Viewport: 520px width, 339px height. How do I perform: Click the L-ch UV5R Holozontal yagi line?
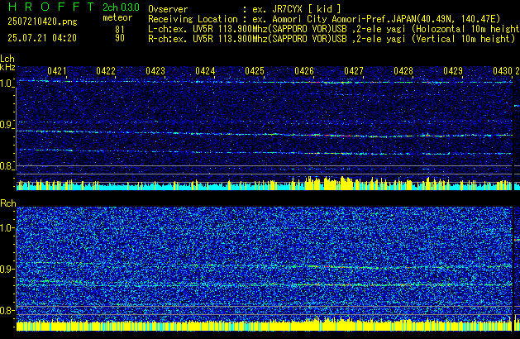tap(334, 29)
